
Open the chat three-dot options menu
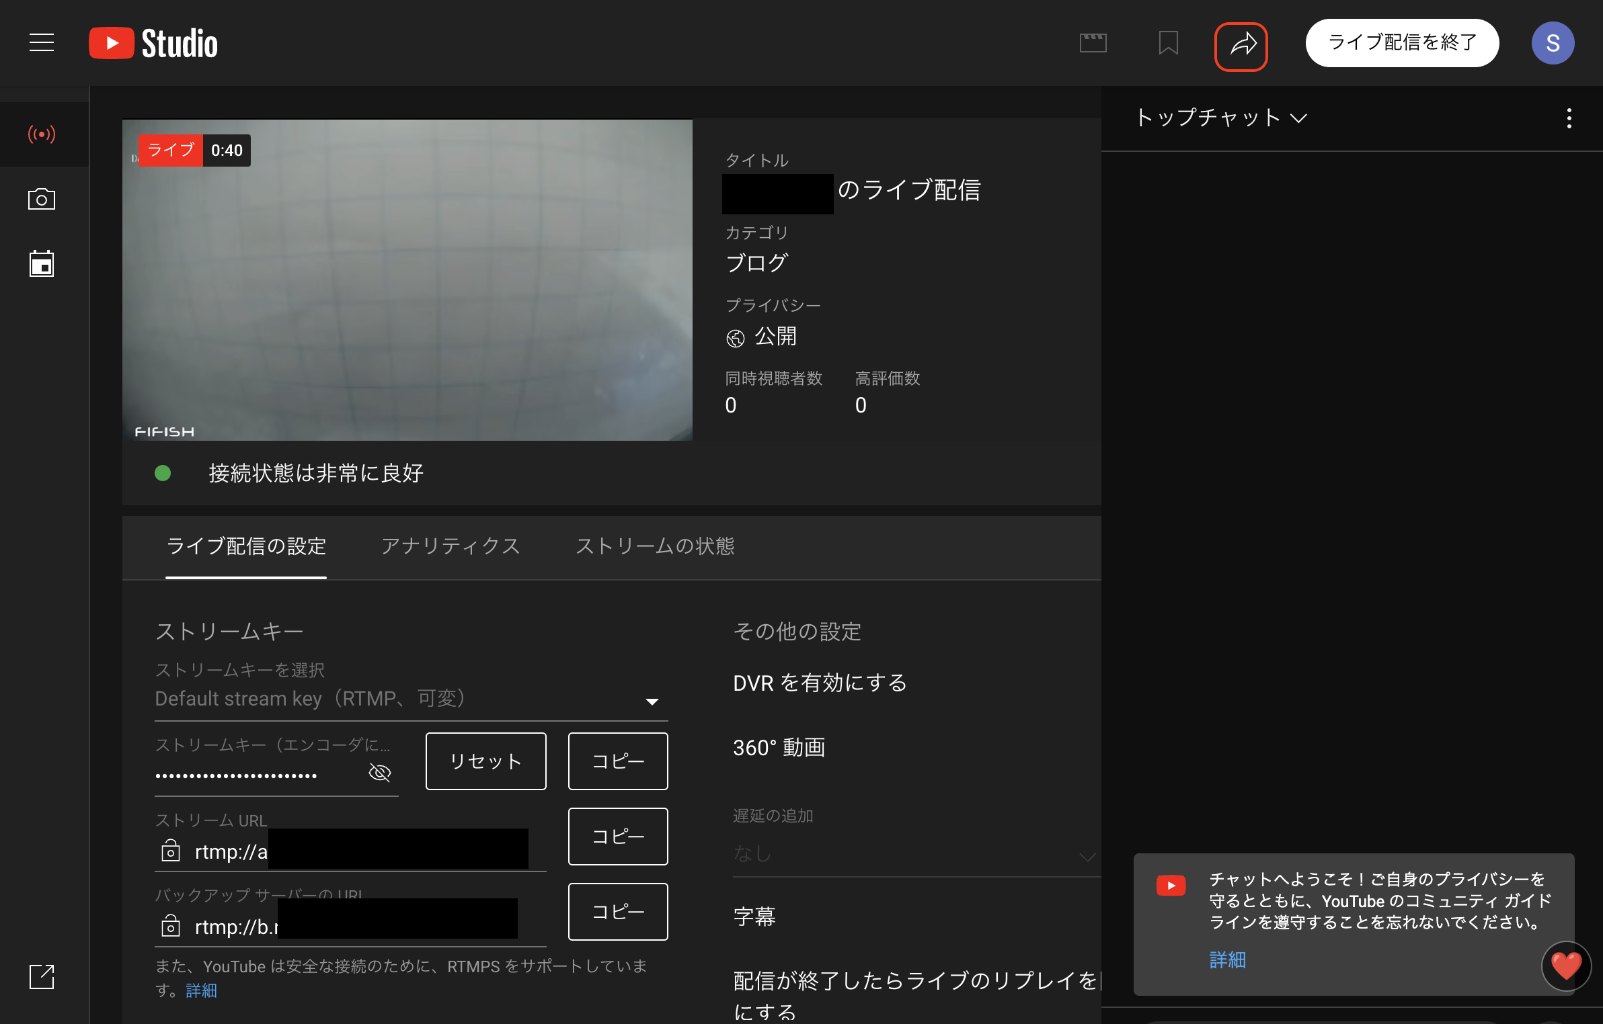1569,118
